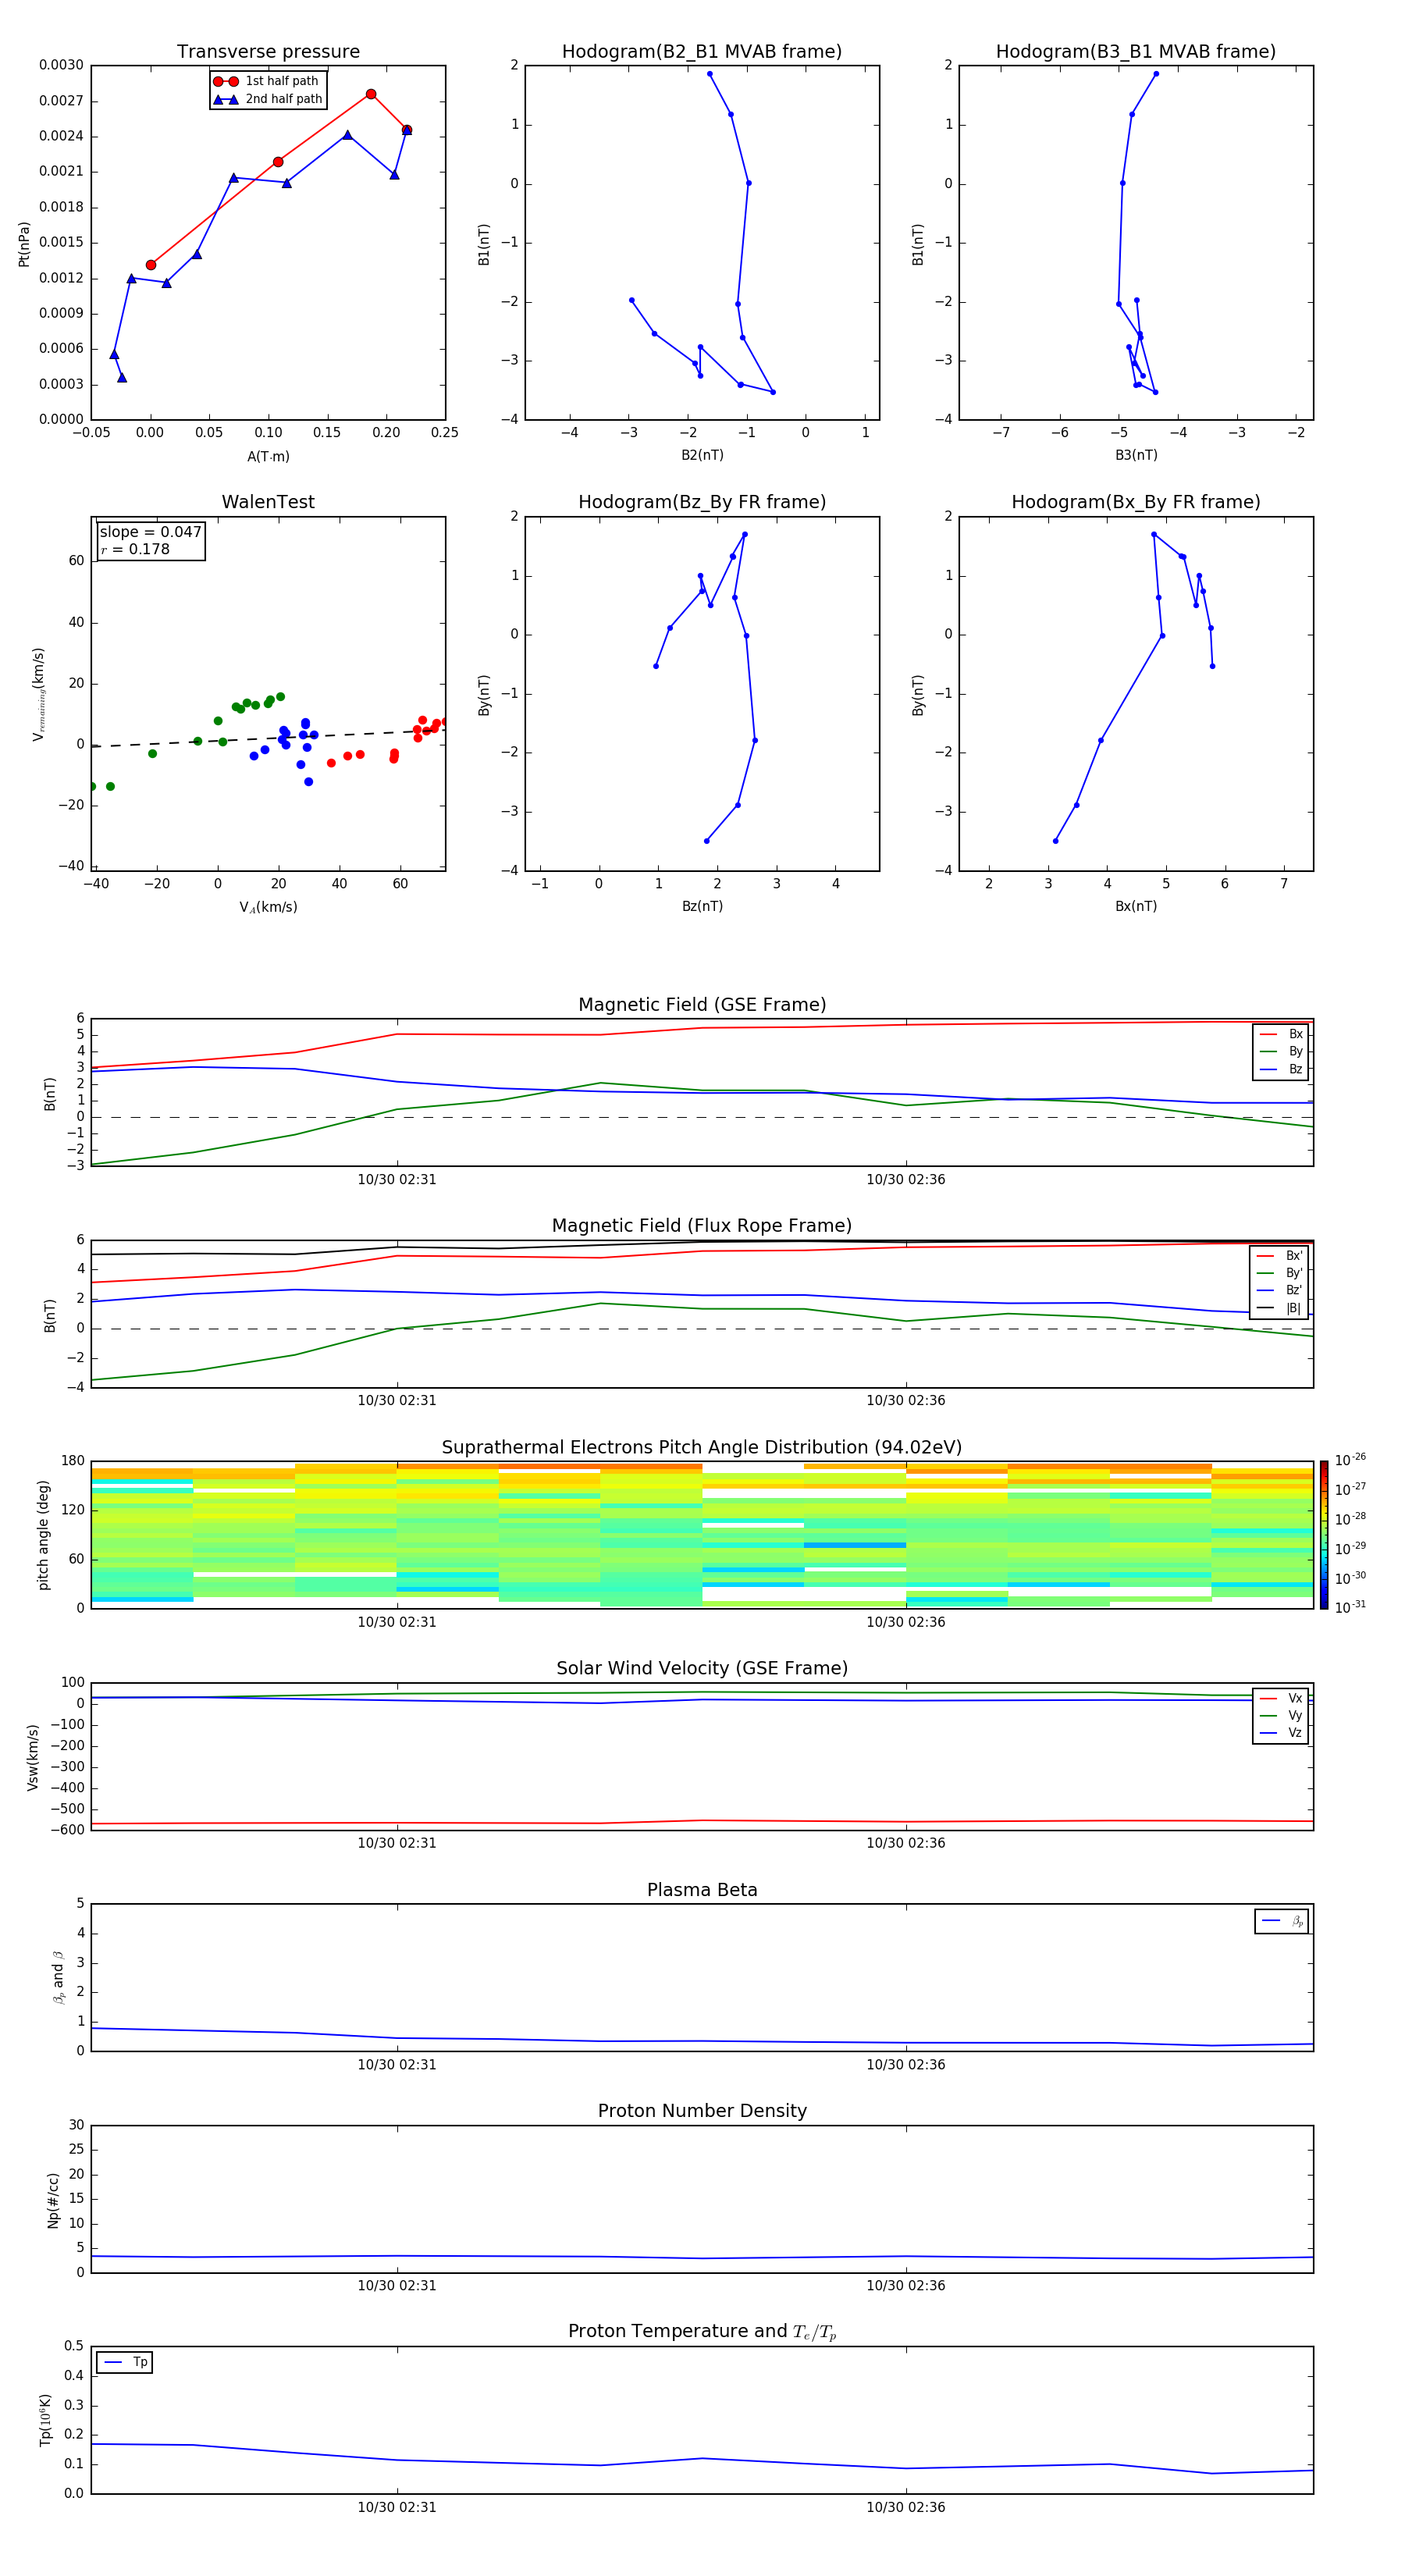Click the beta_p legend entry
The image size is (1405, 2576).
[x=1282, y=1921]
